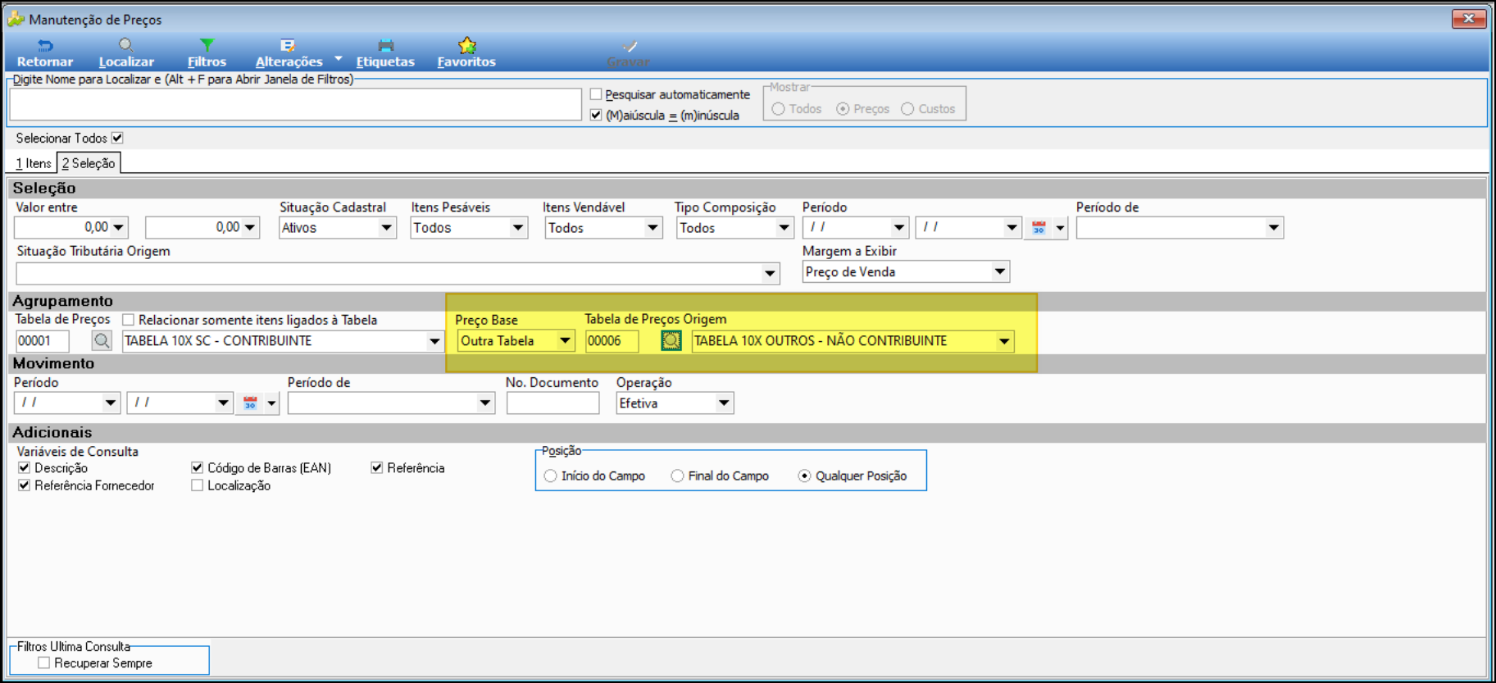Uncheck Selecionar Todos checkbox
Screen dimensions: 1496x683
[117, 138]
